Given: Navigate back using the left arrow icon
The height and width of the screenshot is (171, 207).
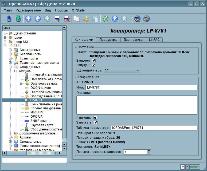Looking at the screenshot, I should pos(38,19).
